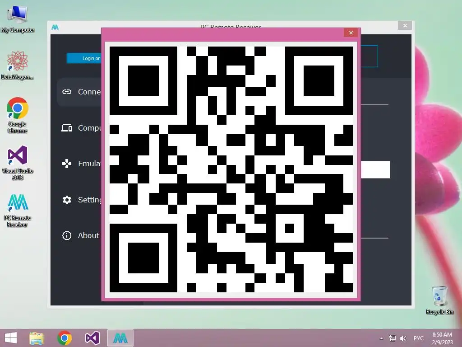This screenshot has width=462, height=347.
Task: Open Visual Studio from the taskbar
Action: click(x=92, y=338)
